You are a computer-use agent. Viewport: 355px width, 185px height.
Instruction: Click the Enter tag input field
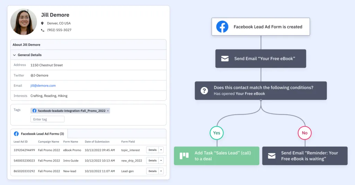[47, 119]
